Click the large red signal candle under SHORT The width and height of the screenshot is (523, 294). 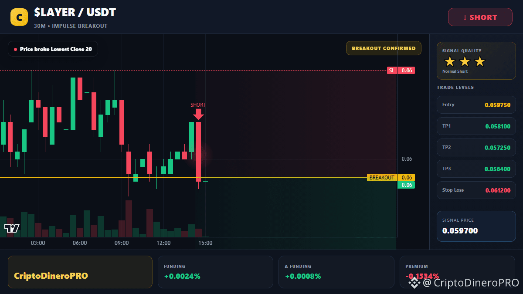coord(198,152)
